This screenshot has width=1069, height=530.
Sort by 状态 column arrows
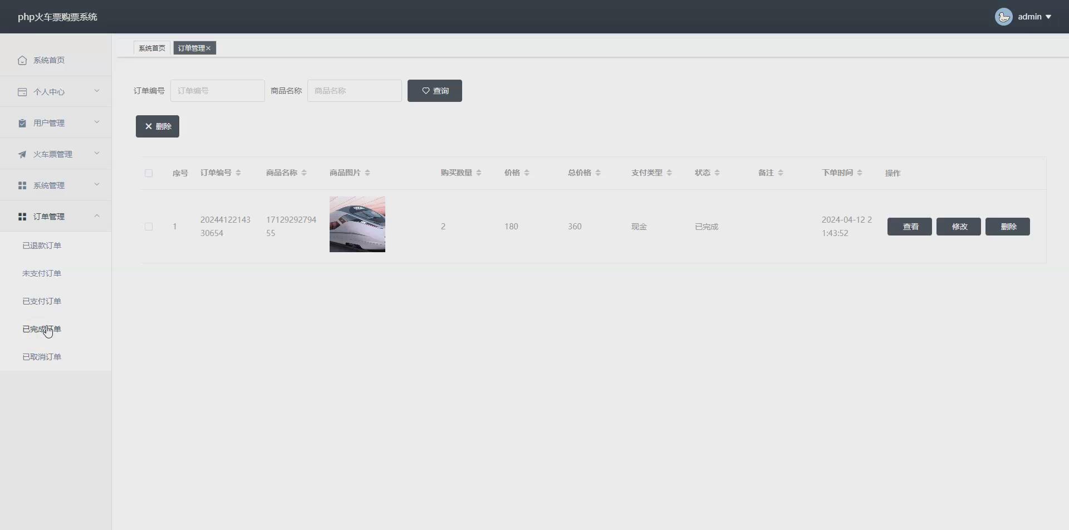[717, 173]
